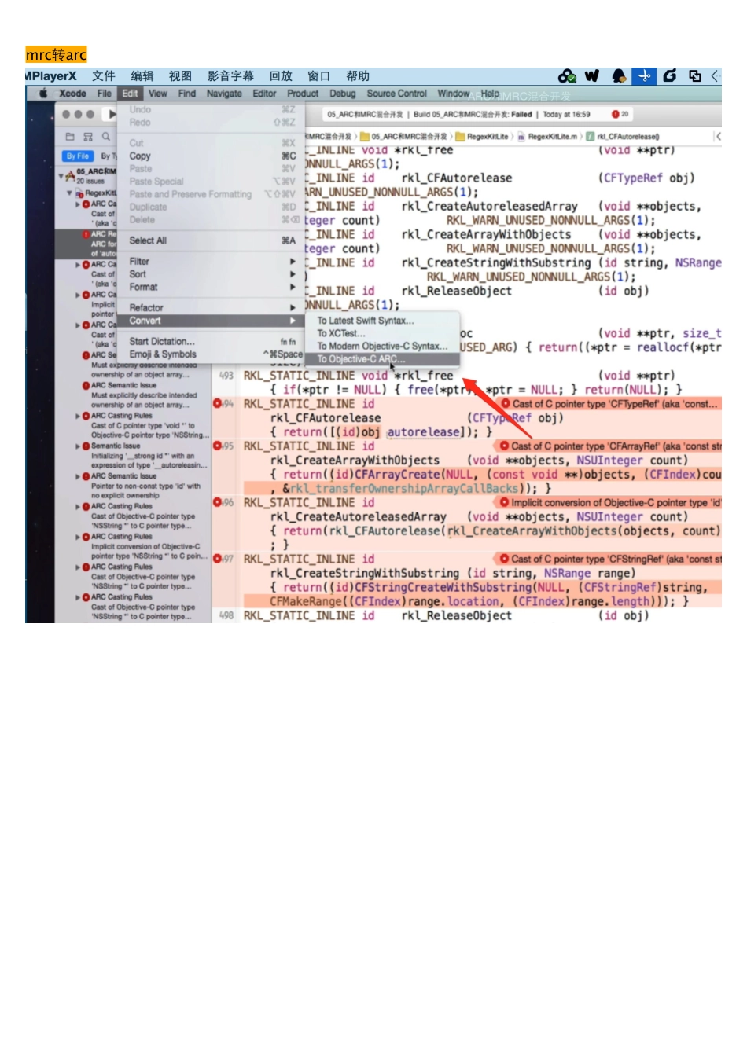Click the red error count badge showing 20
This screenshot has height=1057, width=747.
620,115
